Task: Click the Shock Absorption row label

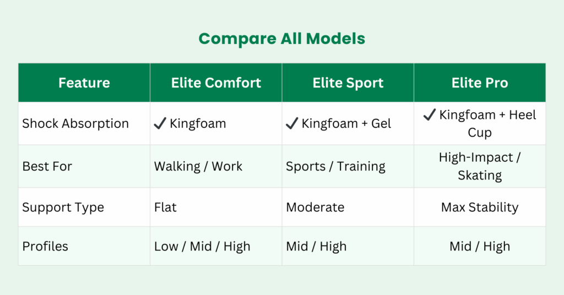Action: click(75, 123)
